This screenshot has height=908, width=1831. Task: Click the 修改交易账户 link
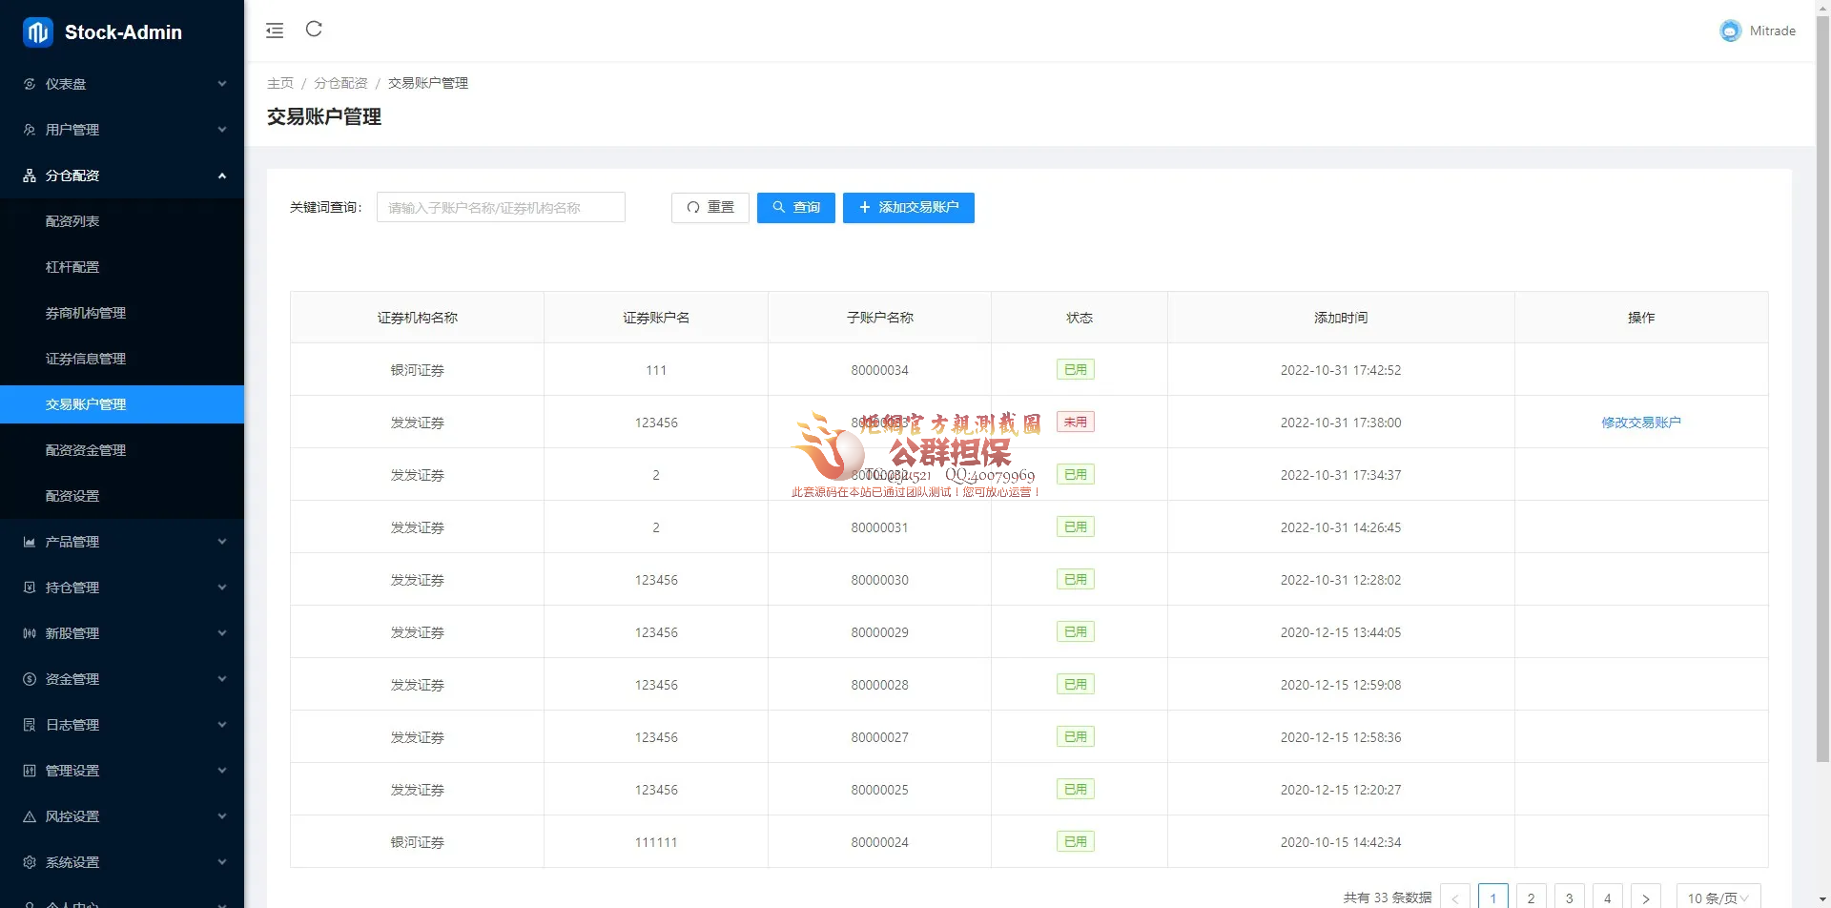coord(1640,423)
